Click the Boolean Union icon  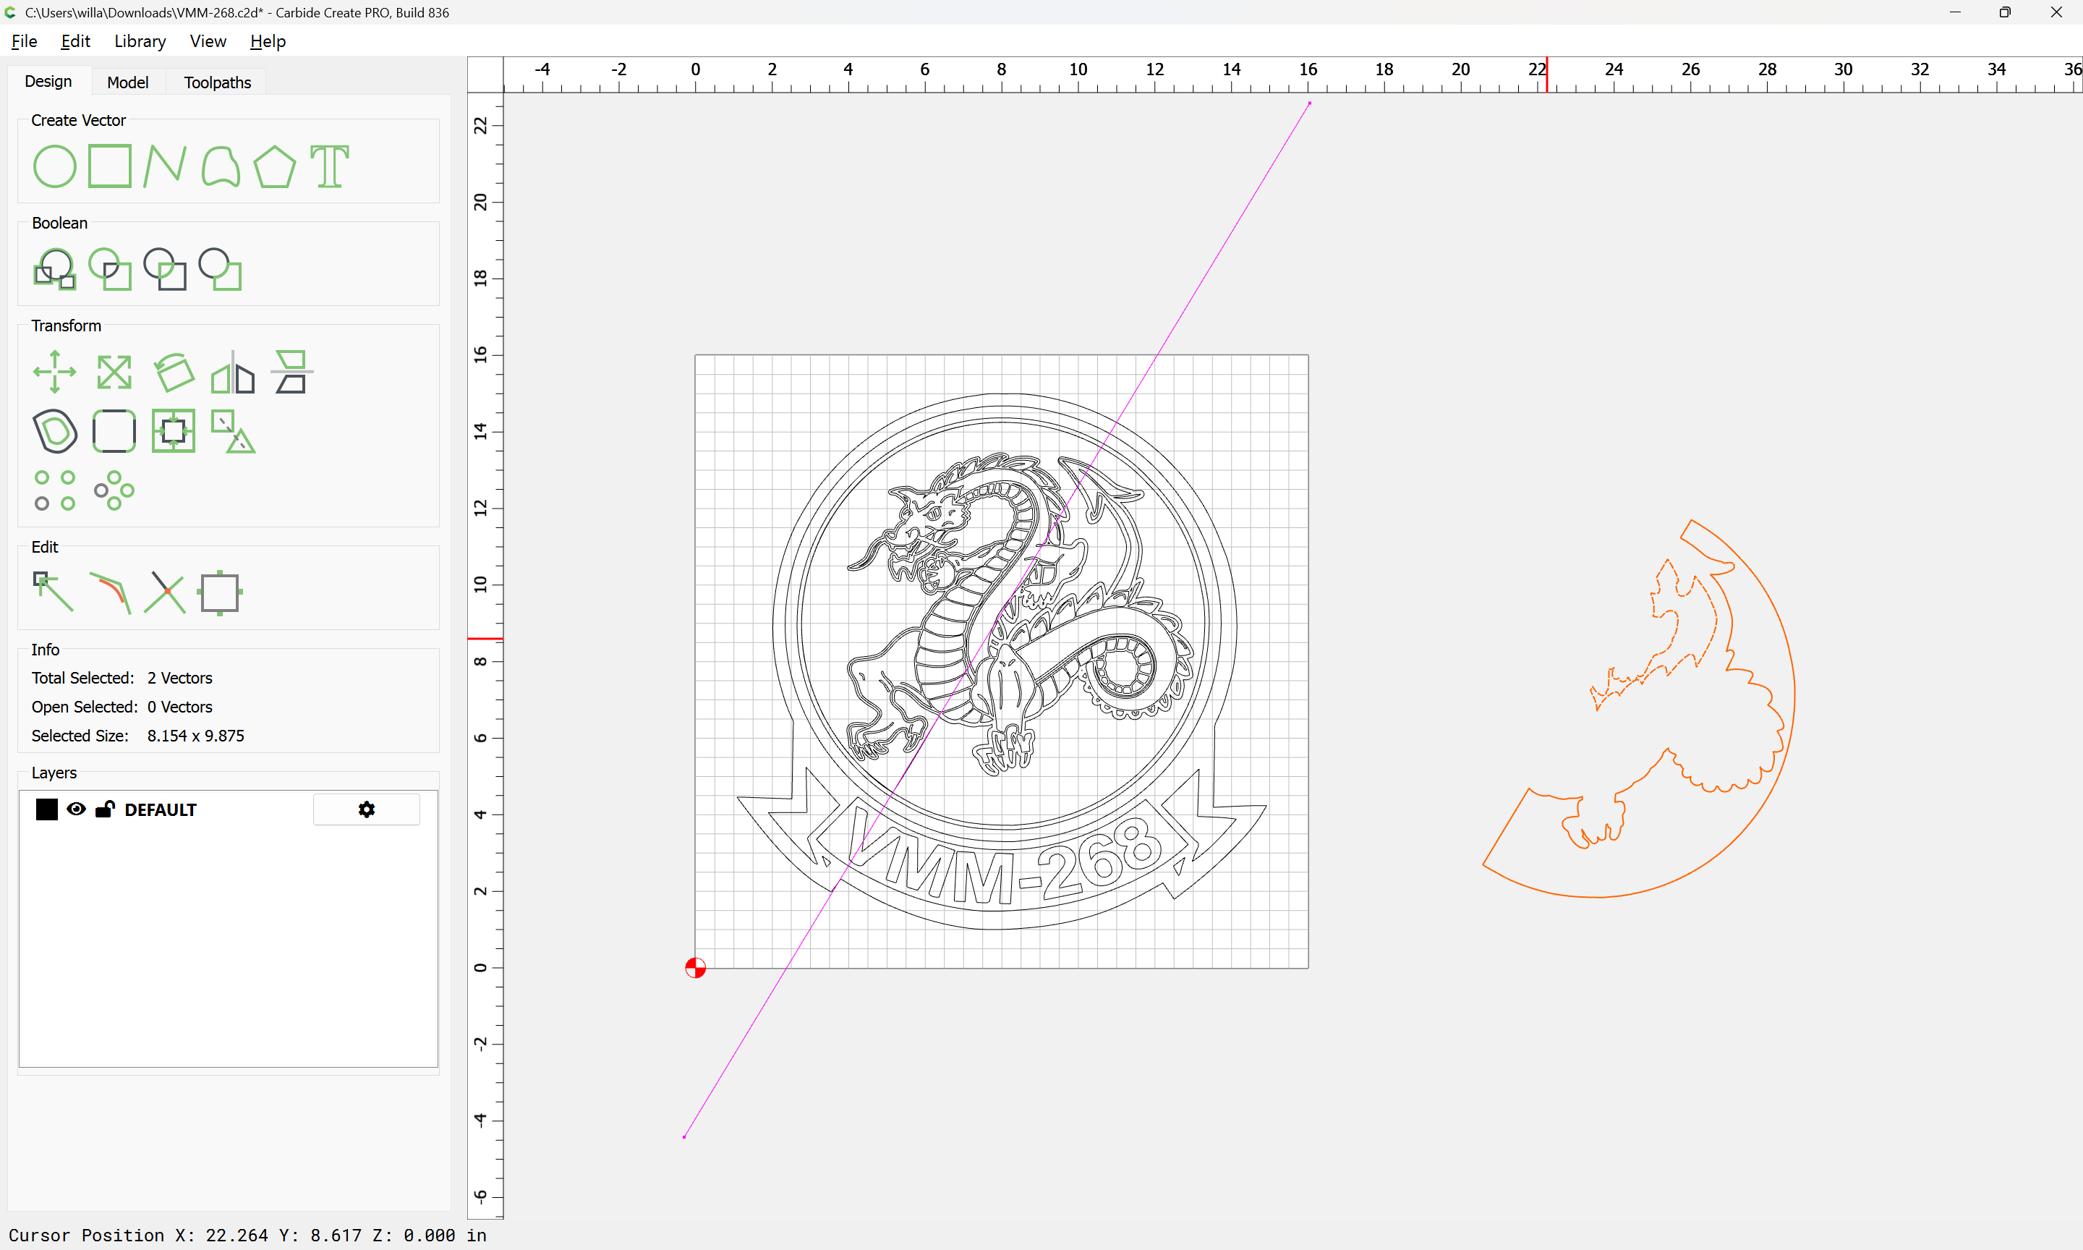(55, 270)
